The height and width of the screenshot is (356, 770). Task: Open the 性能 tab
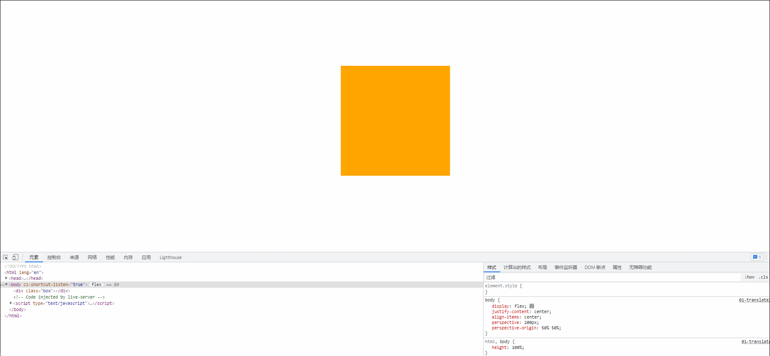click(x=110, y=257)
